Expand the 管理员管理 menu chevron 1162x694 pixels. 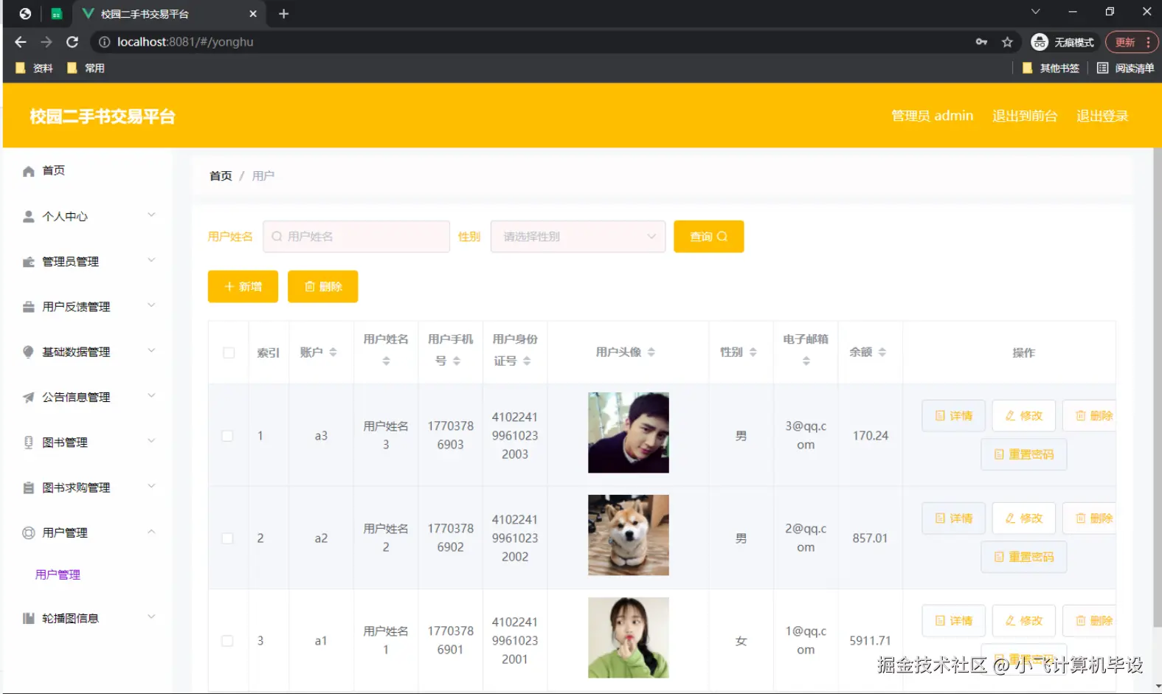pos(151,260)
